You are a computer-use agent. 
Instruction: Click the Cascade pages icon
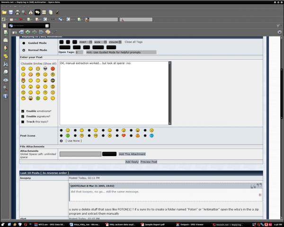(51, 12)
